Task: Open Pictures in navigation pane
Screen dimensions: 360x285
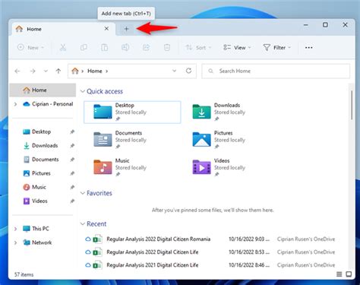Action: [x=37, y=173]
